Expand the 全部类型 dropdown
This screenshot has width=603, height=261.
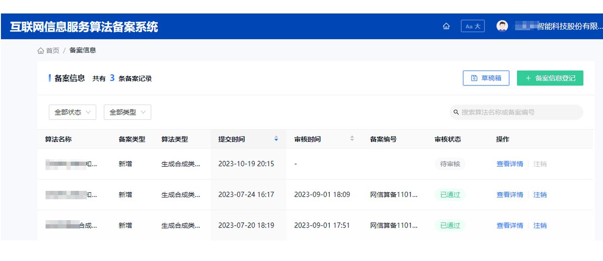(x=127, y=112)
